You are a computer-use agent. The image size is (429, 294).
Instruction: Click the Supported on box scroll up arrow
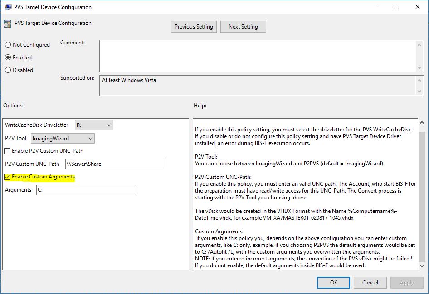(419, 80)
